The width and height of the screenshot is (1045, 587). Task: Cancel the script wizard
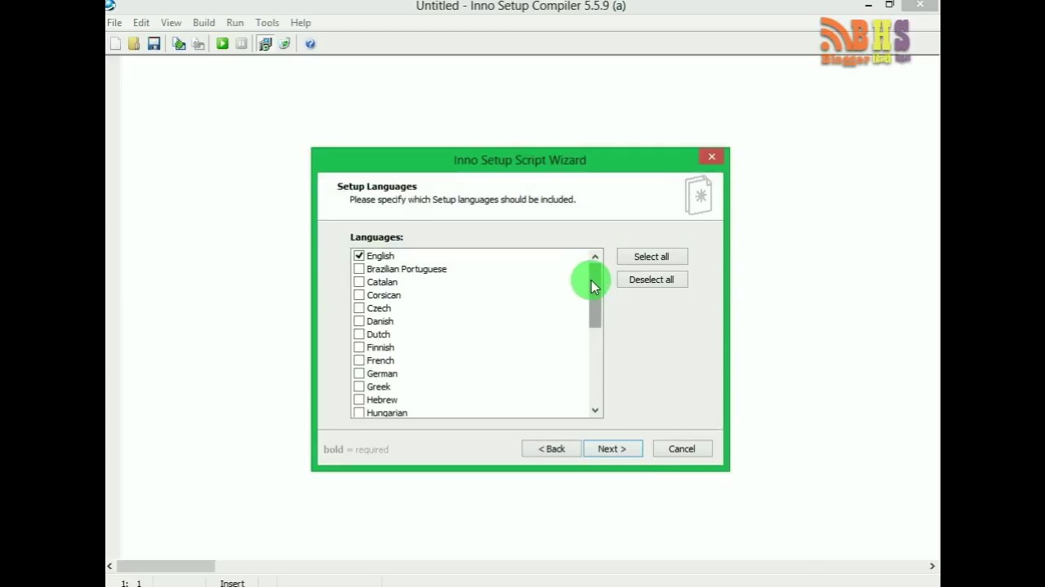click(682, 449)
